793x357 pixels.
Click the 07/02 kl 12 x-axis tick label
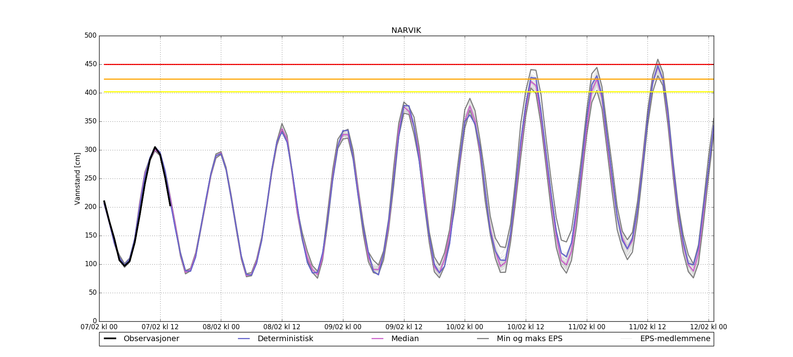click(x=160, y=327)
